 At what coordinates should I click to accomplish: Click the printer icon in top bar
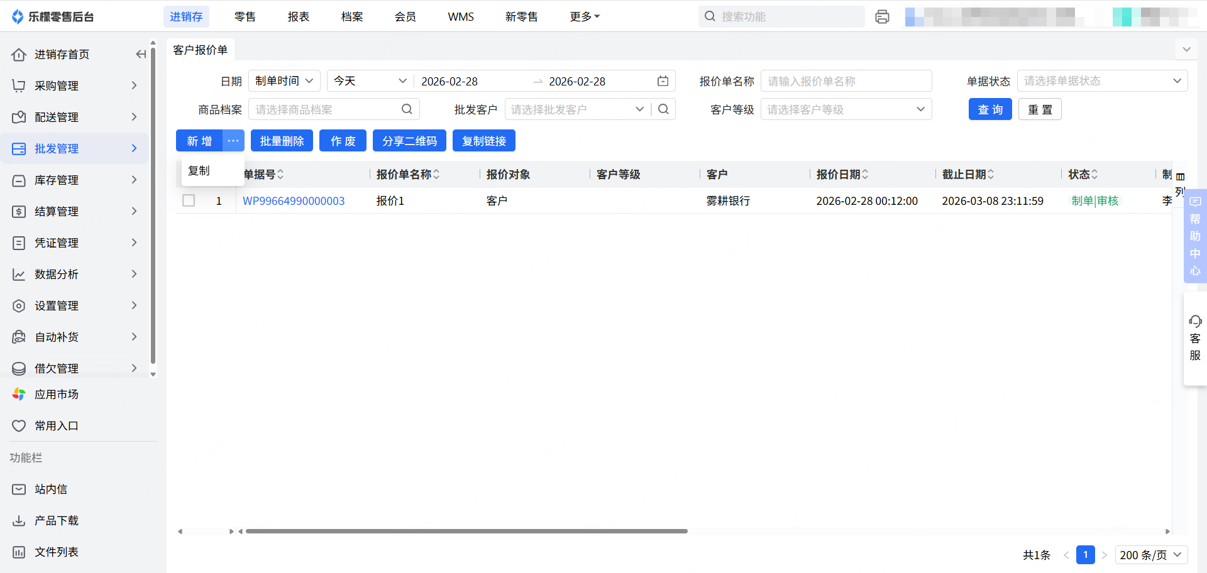click(882, 17)
